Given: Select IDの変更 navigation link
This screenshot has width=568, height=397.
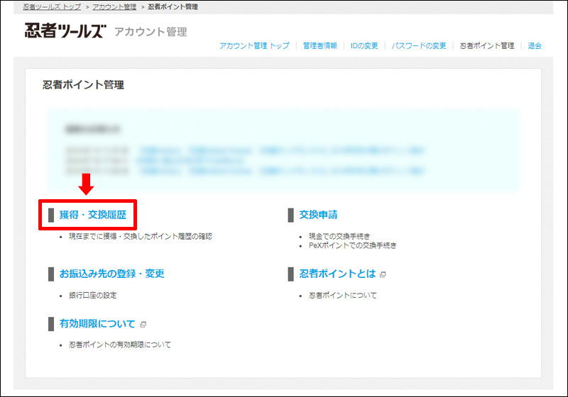Looking at the screenshot, I should coord(364,45).
